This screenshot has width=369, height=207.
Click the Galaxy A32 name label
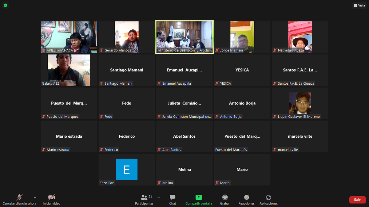click(x=50, y=83)
